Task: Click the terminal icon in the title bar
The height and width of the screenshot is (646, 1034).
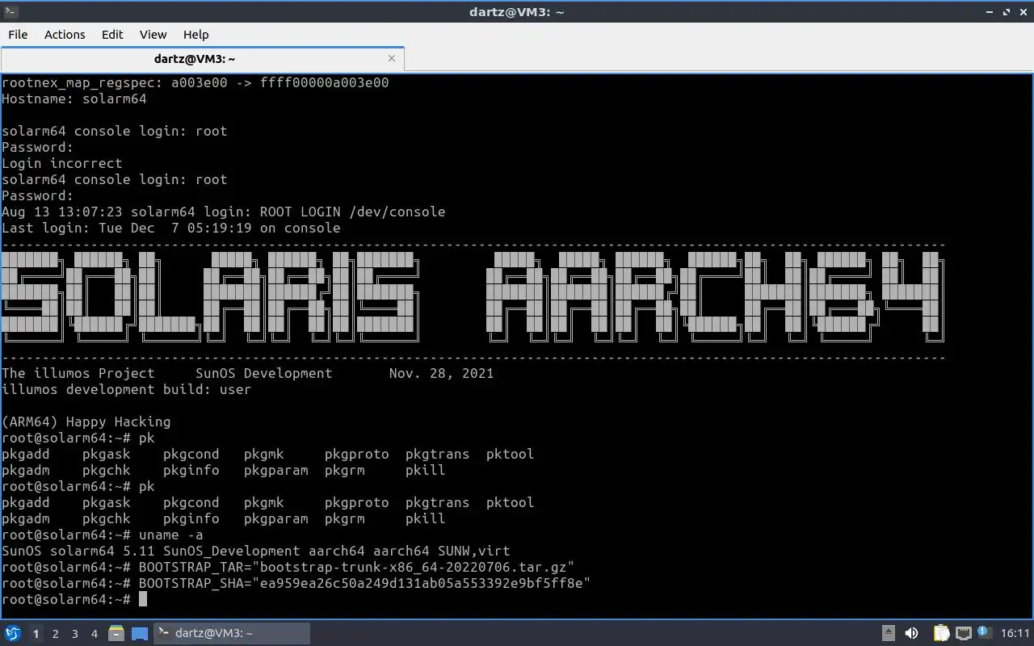Action: (11, 11)
